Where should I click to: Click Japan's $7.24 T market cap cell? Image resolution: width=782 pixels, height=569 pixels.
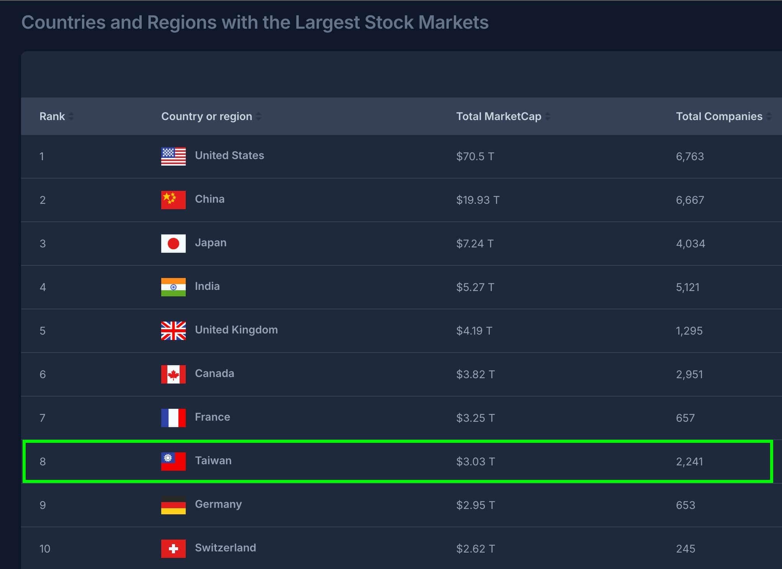tap(475, 244)
